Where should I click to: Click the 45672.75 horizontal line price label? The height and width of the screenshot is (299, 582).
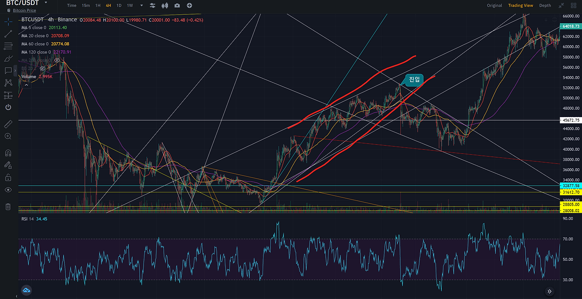pyautogui.click(x=571, y=120)
